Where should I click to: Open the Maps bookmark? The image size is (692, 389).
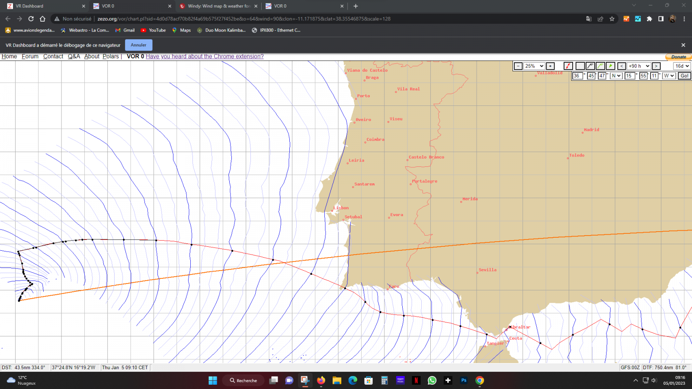click(181, 30)
